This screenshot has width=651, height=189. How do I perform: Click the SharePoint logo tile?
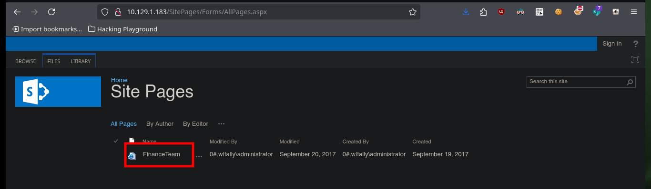(x=58, y=91)
